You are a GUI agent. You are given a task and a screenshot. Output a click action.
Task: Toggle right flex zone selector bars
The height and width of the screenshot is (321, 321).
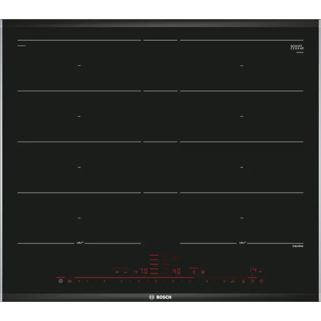pyautogui.click(x=166, y=264)
